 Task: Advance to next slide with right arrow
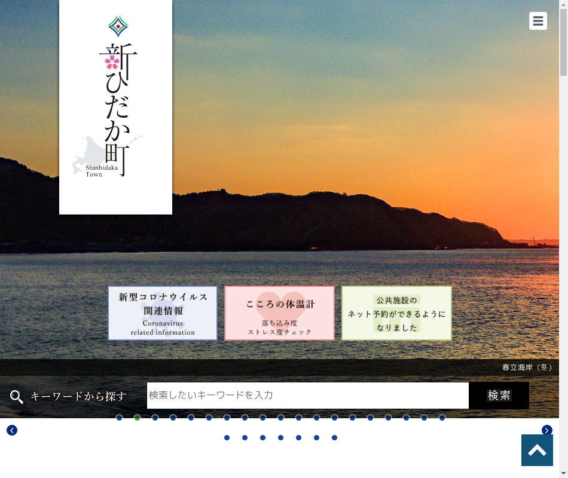(547, 430)
